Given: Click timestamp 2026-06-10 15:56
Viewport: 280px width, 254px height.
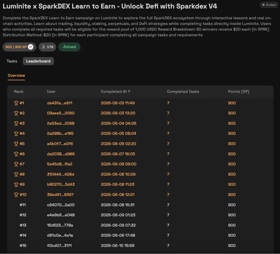Looking at the screenshot, I should [118, 246].
